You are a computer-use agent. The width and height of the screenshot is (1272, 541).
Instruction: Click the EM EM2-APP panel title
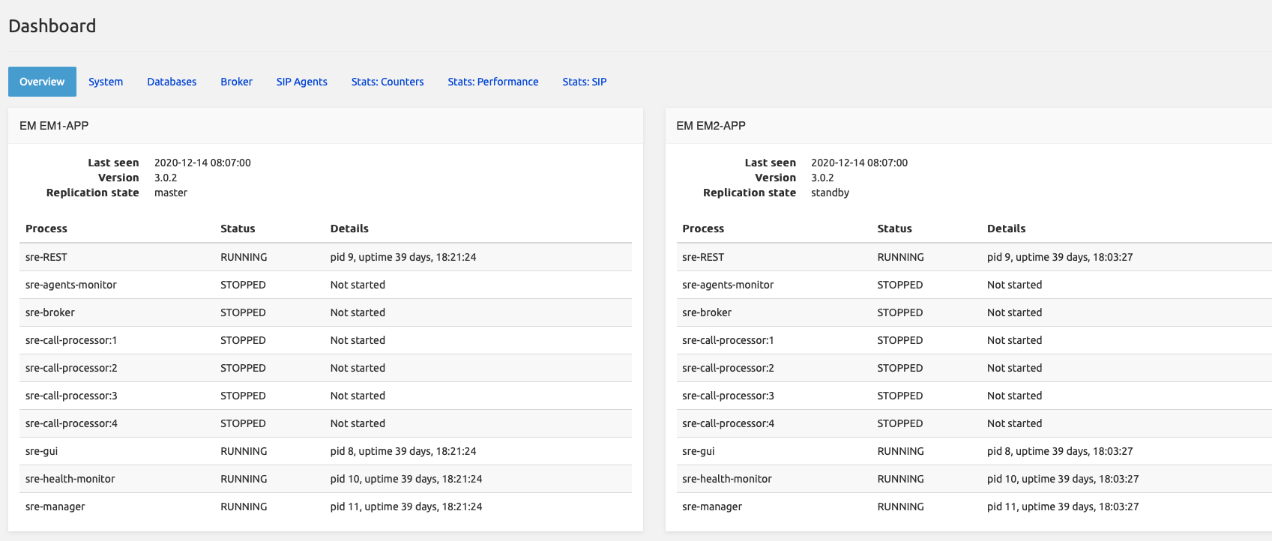click(x=711, y=126)
